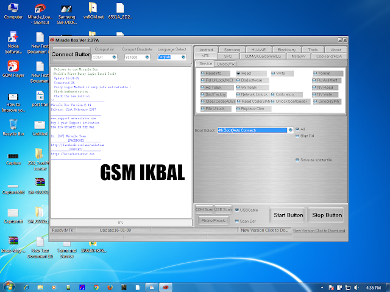The height and width of the screenshot is (292, 390).
Task: Expand the Comport inf dropdown
Action: click(x=114, y=57)
